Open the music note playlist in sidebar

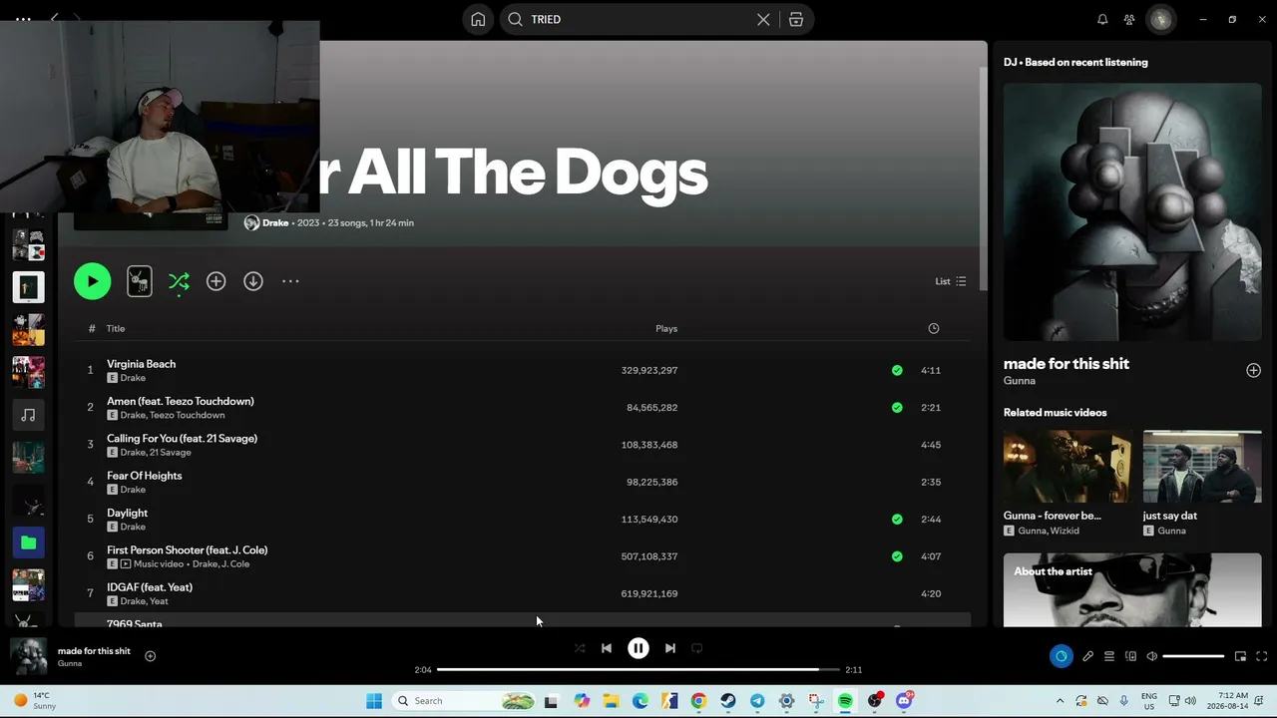(28, 415)
